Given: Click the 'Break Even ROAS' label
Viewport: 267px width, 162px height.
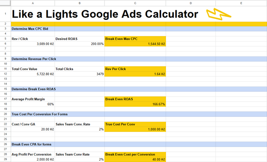Looking at the screenshot, I should (x=119, y=99).
